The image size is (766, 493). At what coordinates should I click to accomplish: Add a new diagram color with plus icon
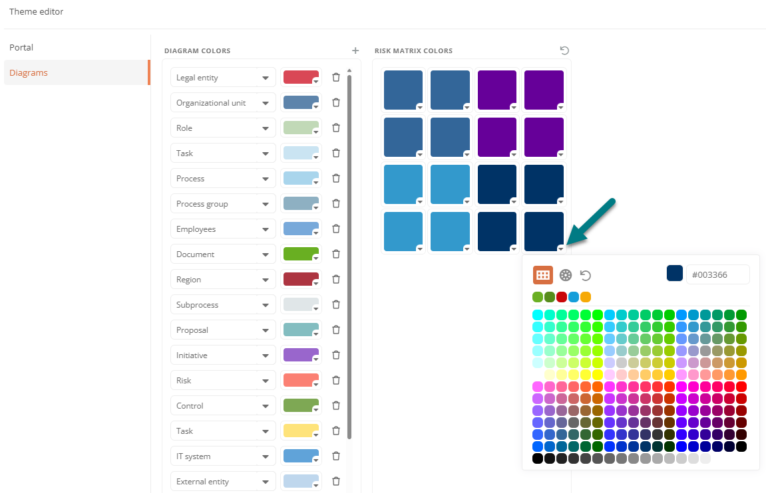tap(355, 50)
